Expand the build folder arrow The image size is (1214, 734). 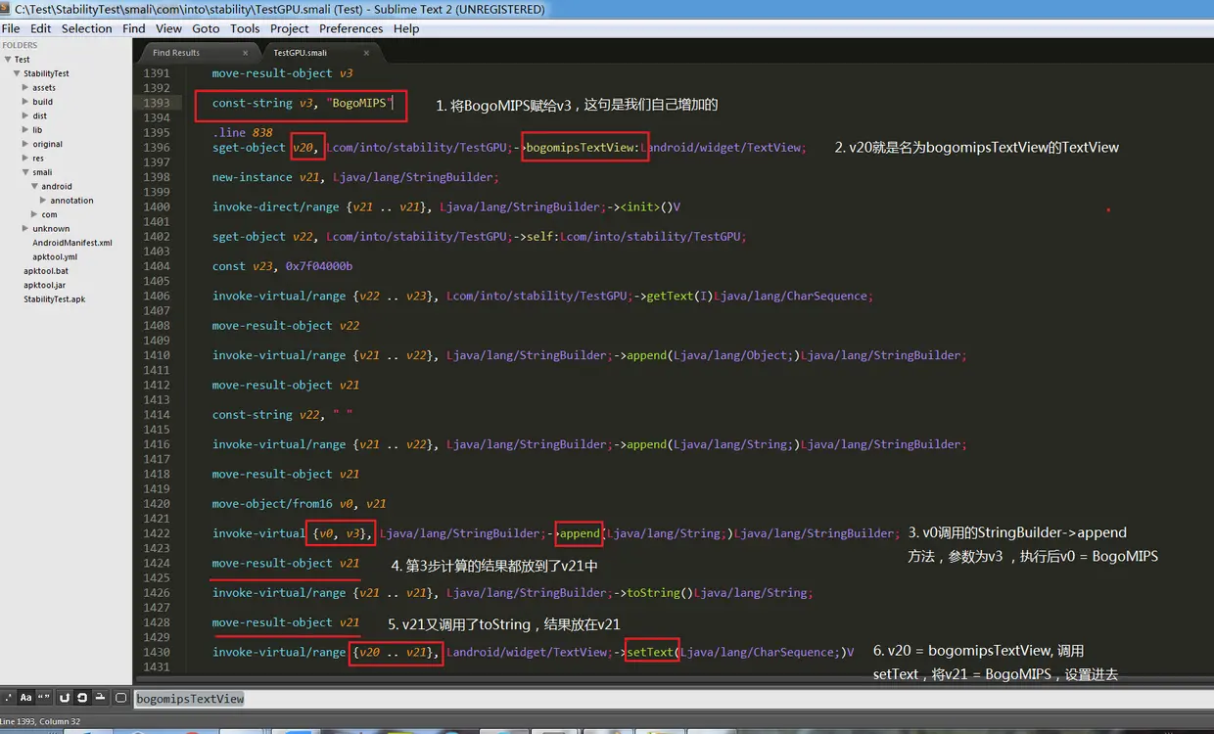point(25,102)
